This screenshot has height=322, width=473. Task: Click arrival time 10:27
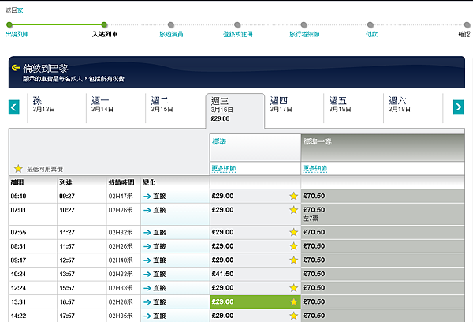click(x=67, y=210)
